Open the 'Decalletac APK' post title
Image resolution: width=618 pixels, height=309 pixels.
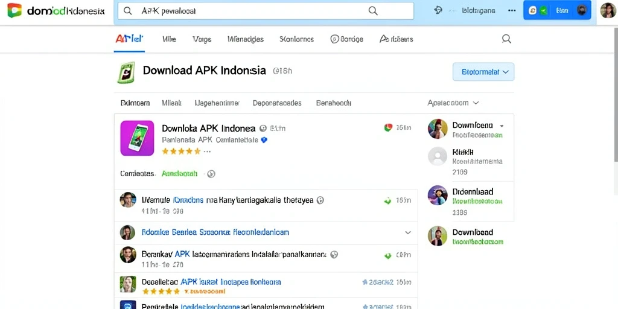click(x=211, y=282)
